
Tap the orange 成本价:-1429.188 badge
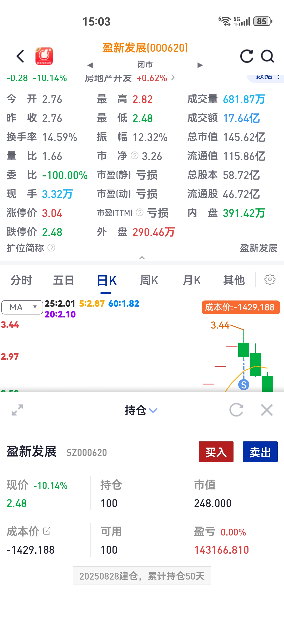(241, 307)
